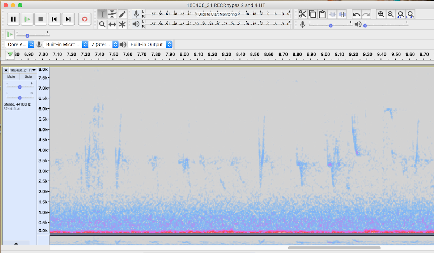Image resolution: width=434 pixels, height=253 pixels.
Task: Open Built-in Microphone input device dropdown
Action: pyautogui.click(x=65, y=44)
